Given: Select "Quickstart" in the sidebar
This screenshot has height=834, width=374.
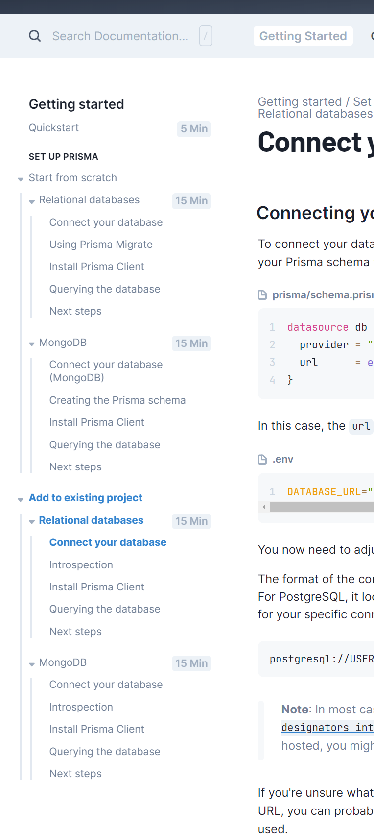Looking at the screenshot, I should pyautogui.click(x=54, y=127).
